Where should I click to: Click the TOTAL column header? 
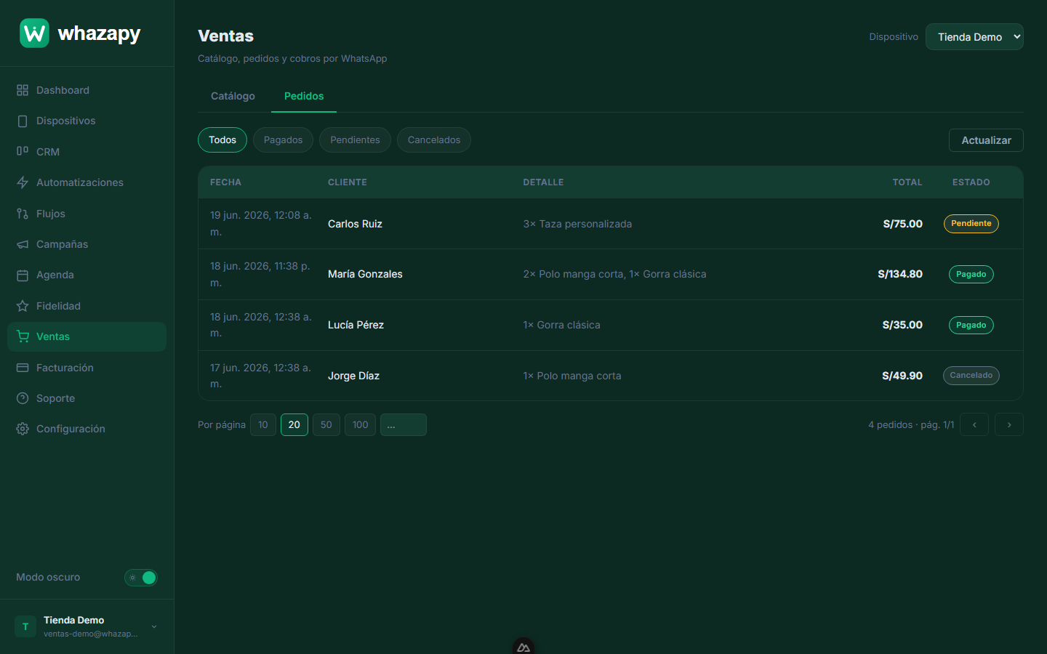[907, 182]
